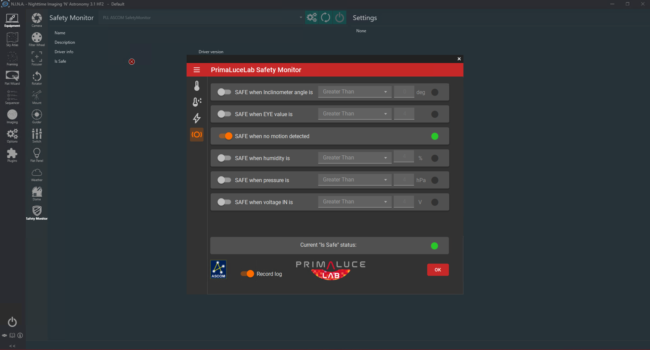
Task: Select the Mount equipment tab
Action: [x=37, y=97]
